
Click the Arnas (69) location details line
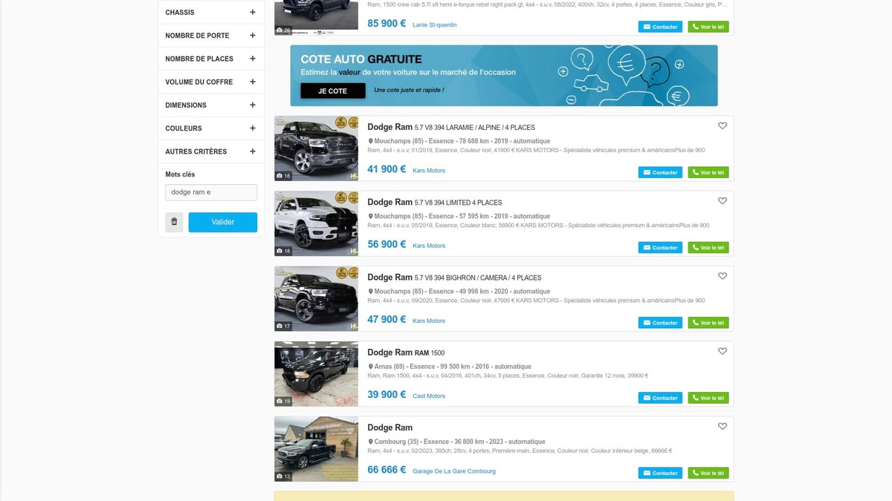(x=450, y=367)
